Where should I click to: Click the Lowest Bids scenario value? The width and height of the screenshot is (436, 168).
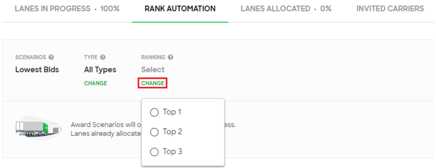point(37,70)
